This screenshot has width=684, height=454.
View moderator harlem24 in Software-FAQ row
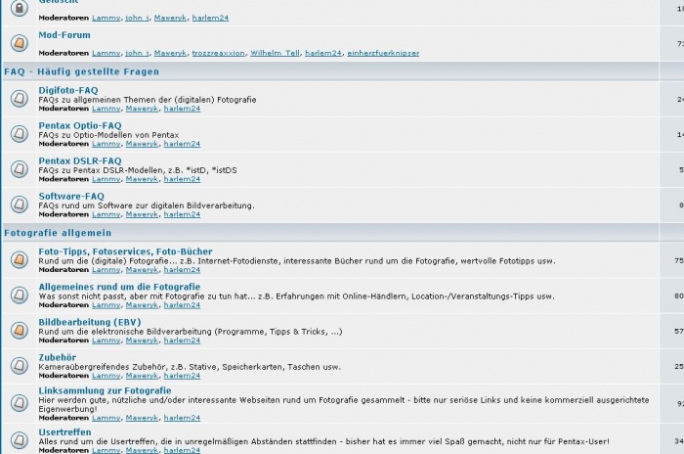click(182, 214)
